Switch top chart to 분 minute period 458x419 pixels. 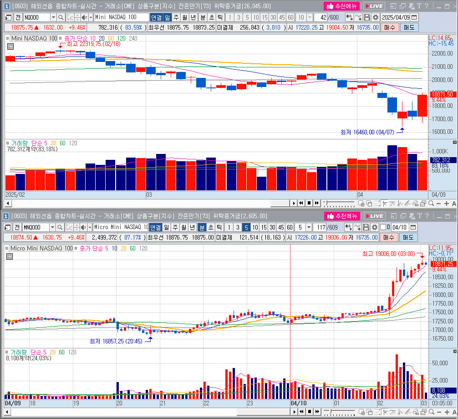click(x=203, y=17)
